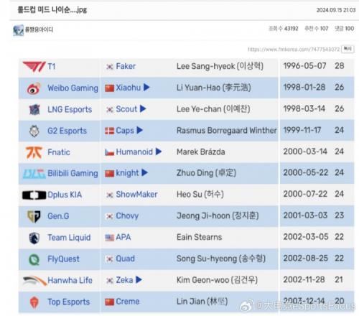Open the ShowMaker player link
This screenshot has width=359, height=316.
136,194
